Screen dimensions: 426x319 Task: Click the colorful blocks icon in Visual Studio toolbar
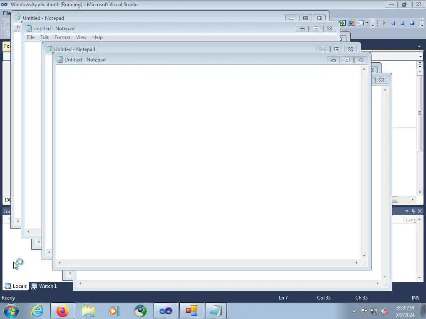(x=352, y=23)
